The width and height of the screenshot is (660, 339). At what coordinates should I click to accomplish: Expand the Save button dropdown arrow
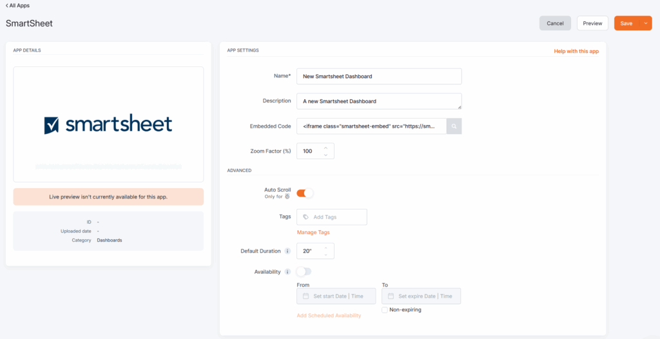(645, 23)
